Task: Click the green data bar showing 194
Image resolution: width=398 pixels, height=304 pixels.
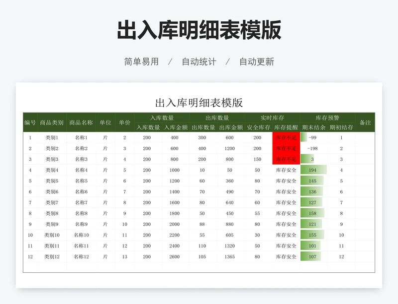Action: coord(314,170)
